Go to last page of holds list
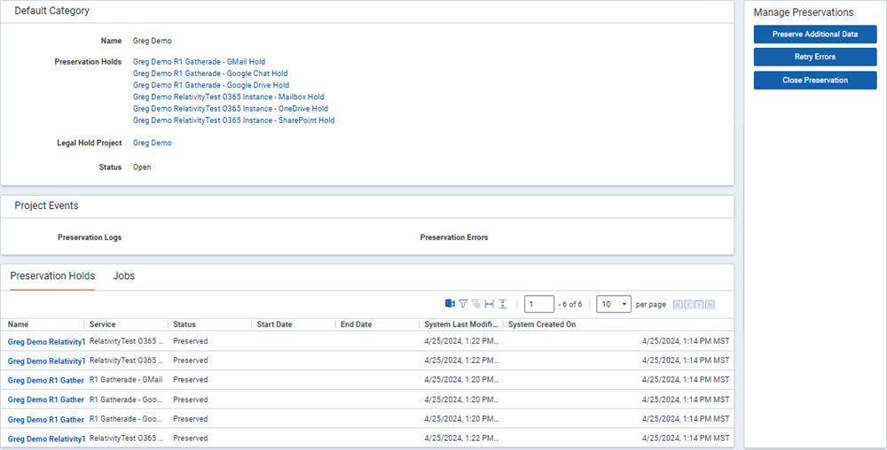887x450 pixels. pos(710,305)
